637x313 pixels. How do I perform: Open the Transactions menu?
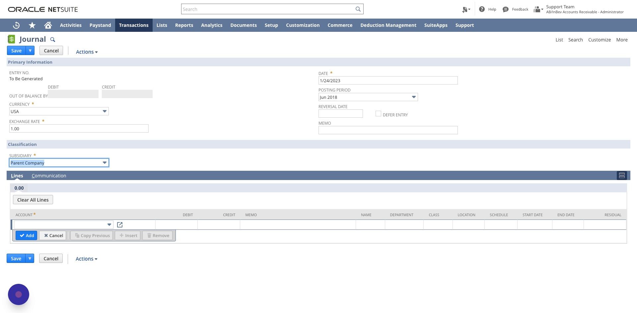tap(134, 25)
